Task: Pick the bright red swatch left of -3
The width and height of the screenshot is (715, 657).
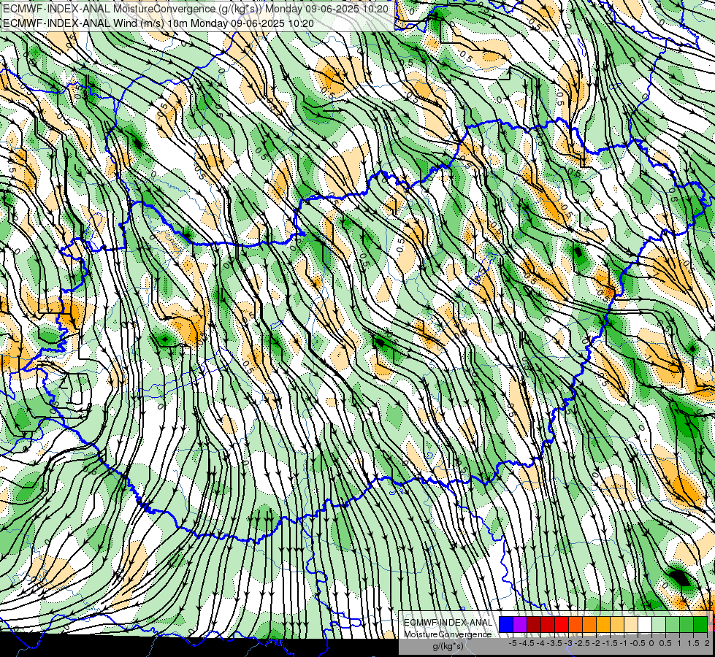Action: (562, 624)
